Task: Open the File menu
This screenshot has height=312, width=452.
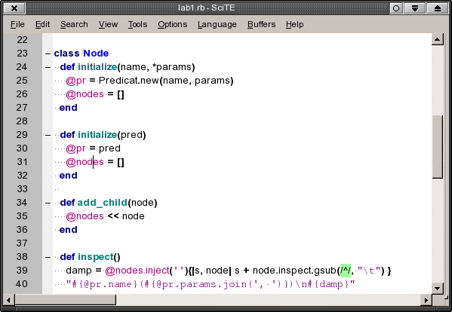Action: point(17,24)
